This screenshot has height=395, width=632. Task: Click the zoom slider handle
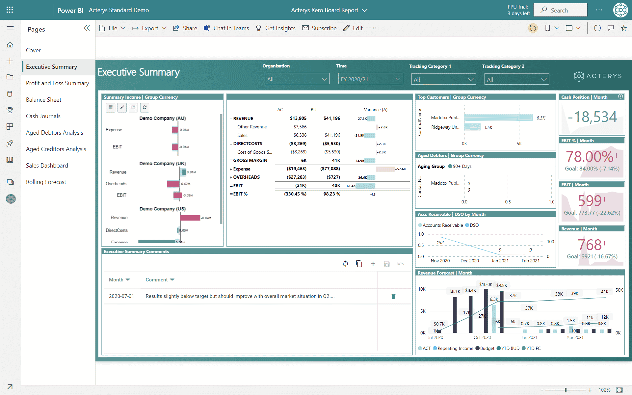click(566, 390)
